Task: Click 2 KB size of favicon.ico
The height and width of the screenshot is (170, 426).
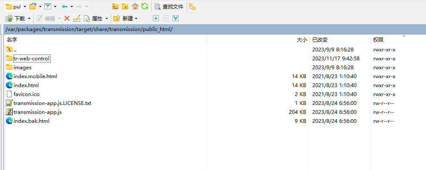Action: click(x=300, y=94)
